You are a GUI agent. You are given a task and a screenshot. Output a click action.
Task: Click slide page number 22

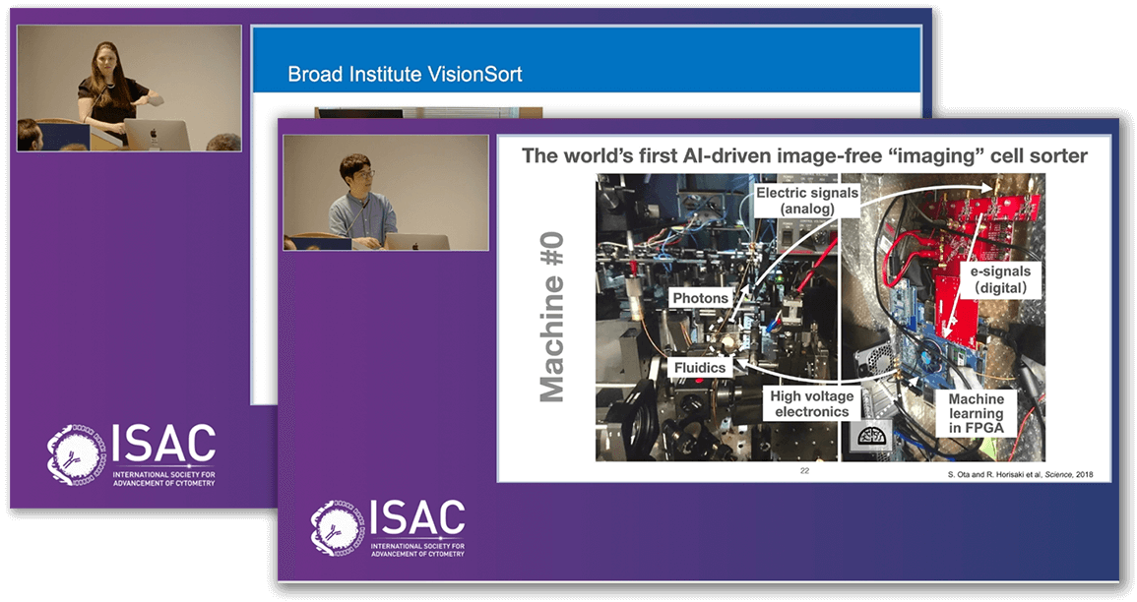click(804, 472)
